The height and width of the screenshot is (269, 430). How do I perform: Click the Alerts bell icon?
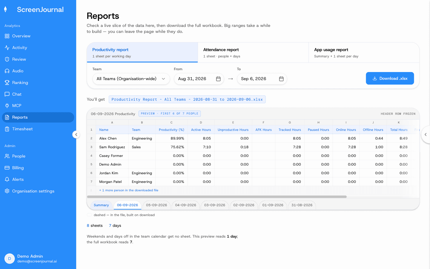pyautogui.click(x=7, y=180)
